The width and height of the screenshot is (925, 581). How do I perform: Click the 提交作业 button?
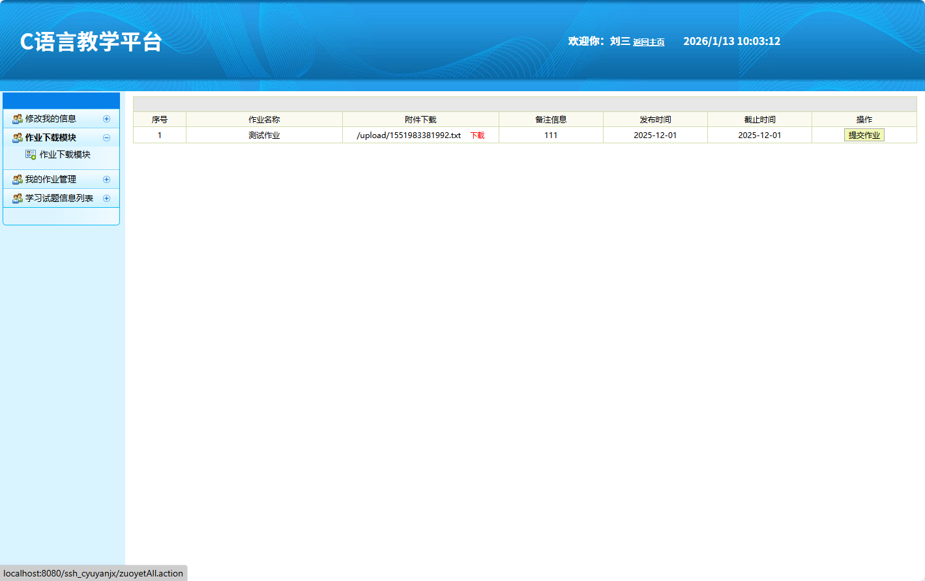[864, 135]
